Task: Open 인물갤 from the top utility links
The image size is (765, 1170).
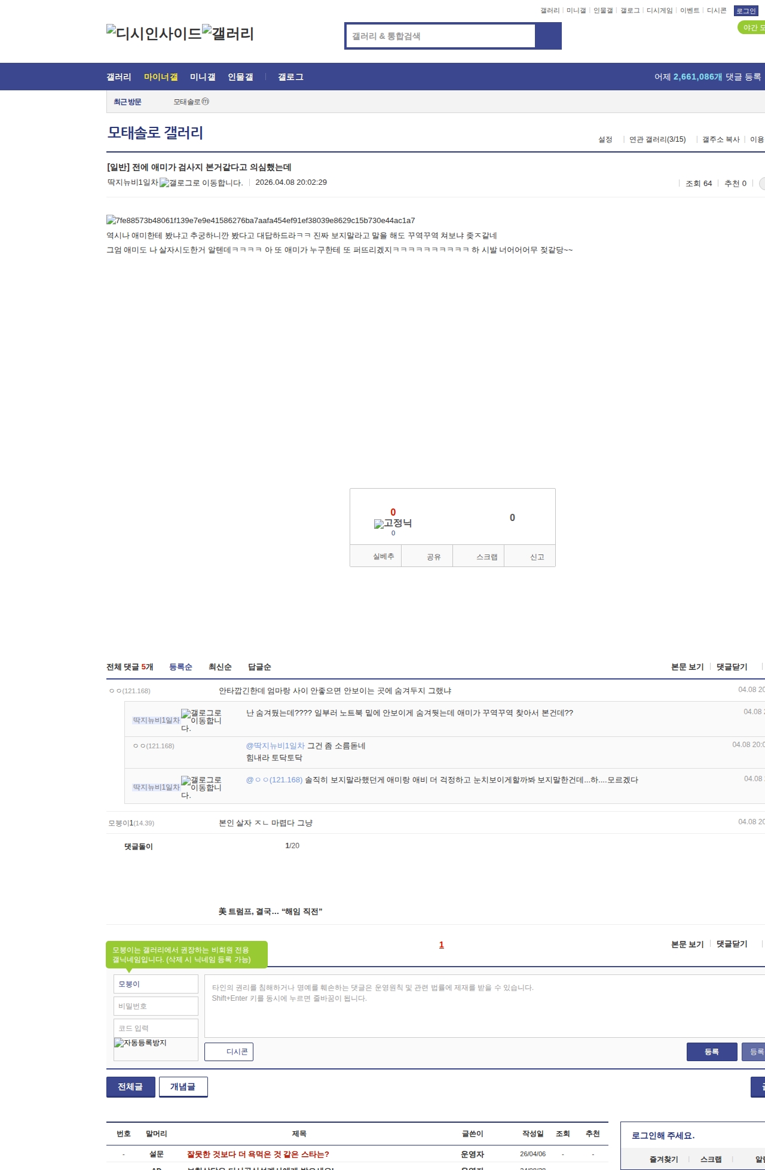Action: tap(603, 11)
